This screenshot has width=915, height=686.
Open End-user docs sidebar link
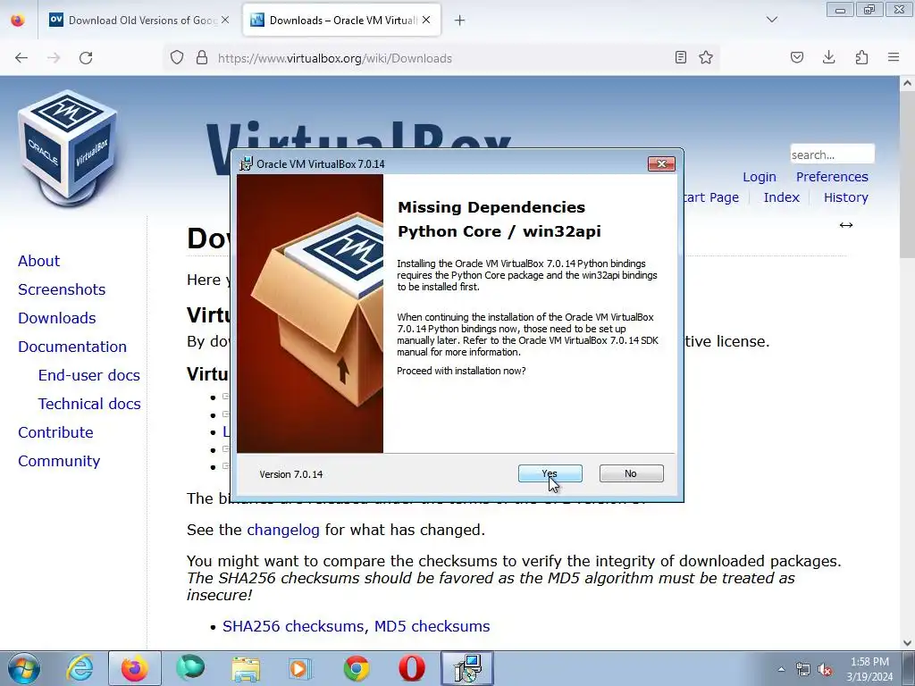pyautogui.click(x=88, y=375)
